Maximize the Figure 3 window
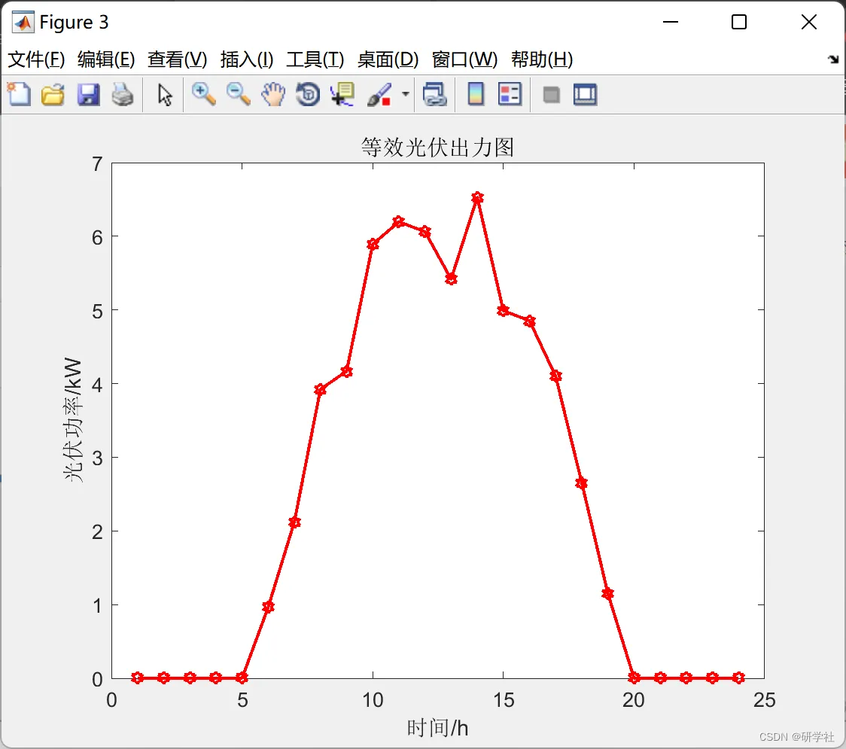 click(x=739, y=22)
